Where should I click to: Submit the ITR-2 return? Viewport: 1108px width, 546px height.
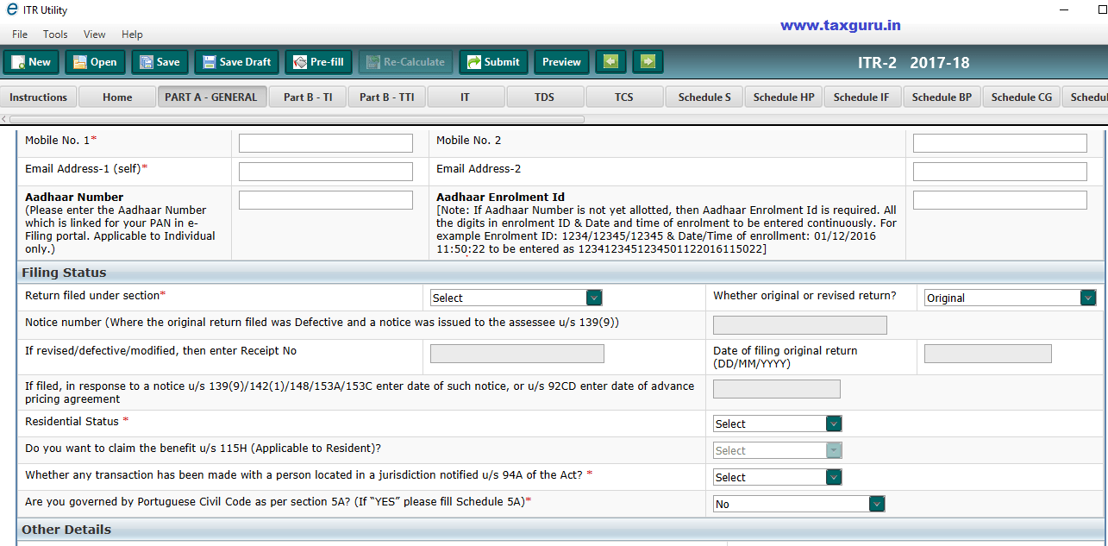pos(493,61)
